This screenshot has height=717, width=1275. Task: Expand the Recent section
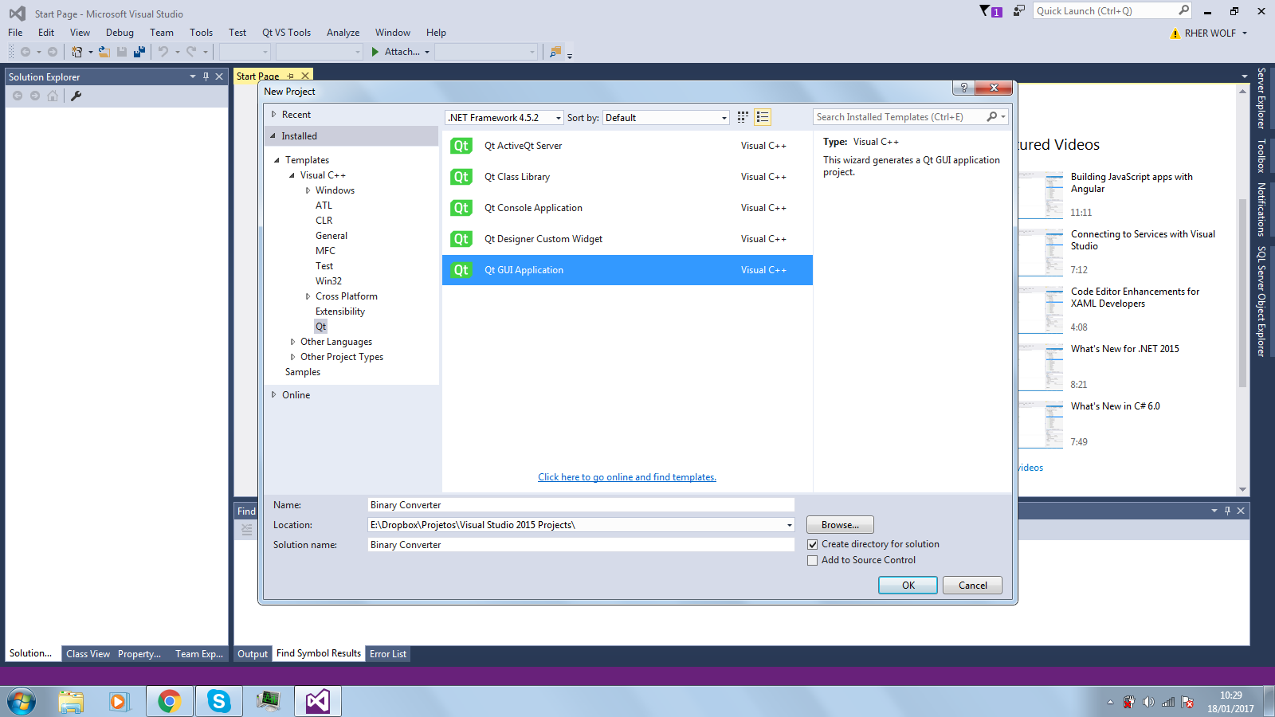click(x=273, y=115)
